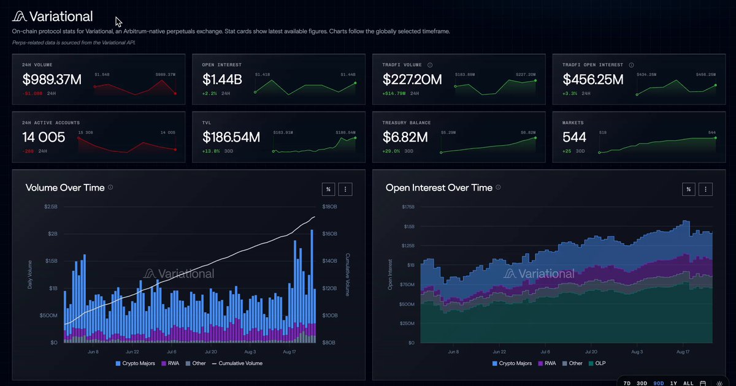
Task: Toggle percent view on Volume Over Time chart
Action: (328, 189)
